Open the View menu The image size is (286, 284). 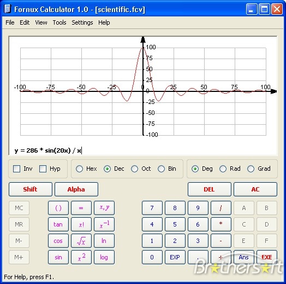point(41,22)
